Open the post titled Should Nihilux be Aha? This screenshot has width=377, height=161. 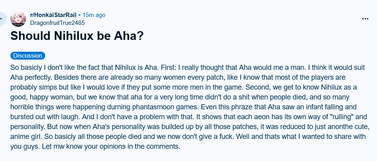click(x=77, y=36)
